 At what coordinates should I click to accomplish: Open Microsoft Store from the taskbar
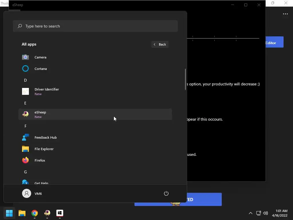pos(60,213)
